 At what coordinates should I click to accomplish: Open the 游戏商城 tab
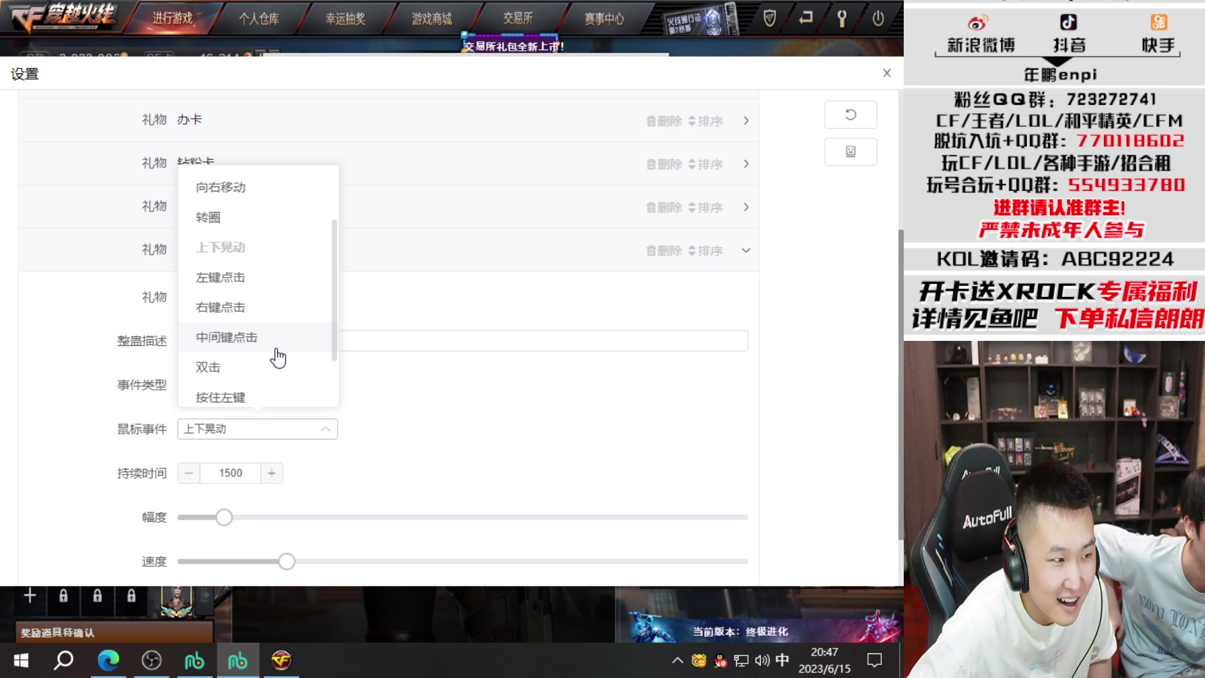432,19
